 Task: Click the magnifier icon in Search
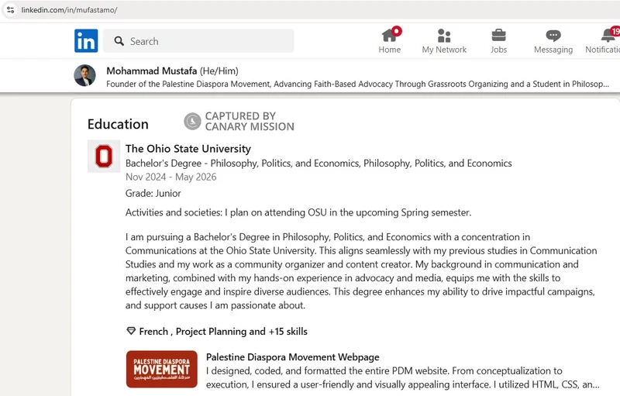tap(119, 41)
